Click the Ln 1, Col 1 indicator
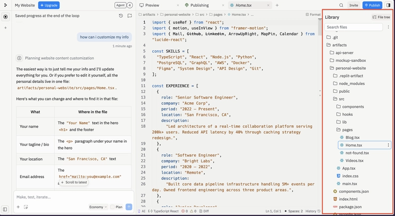Image resolution: width=395 pixels, height=216 pixels. tap(273, 211)
